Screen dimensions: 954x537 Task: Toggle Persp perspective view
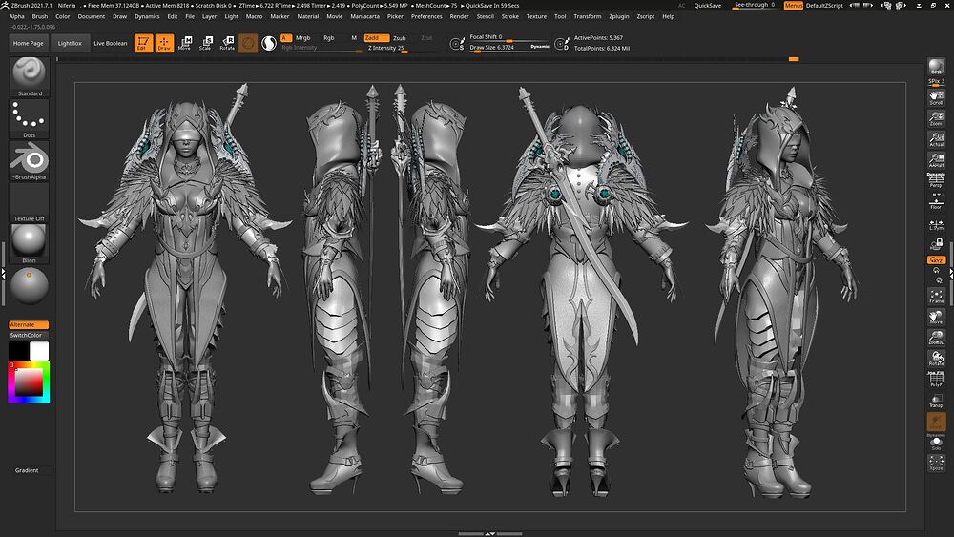tap(937, 180)
